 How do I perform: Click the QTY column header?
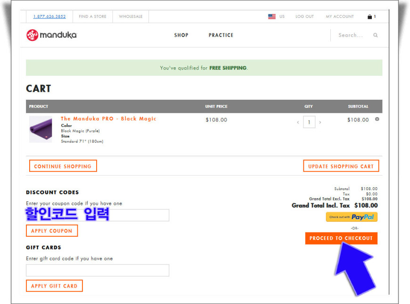pyautogui.click(x=309, y=106)
